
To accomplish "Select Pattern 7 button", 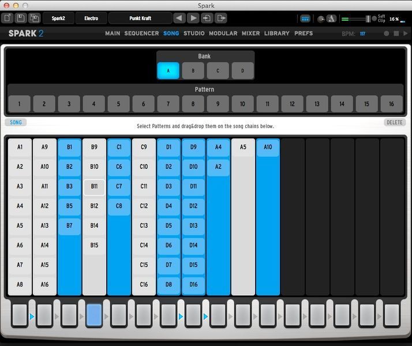I will click(168, 104).
